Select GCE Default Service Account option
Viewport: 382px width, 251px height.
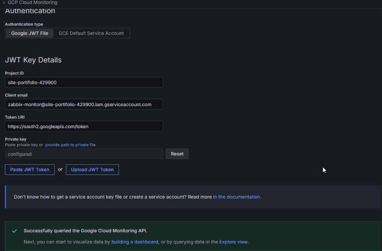pos(91,33)
